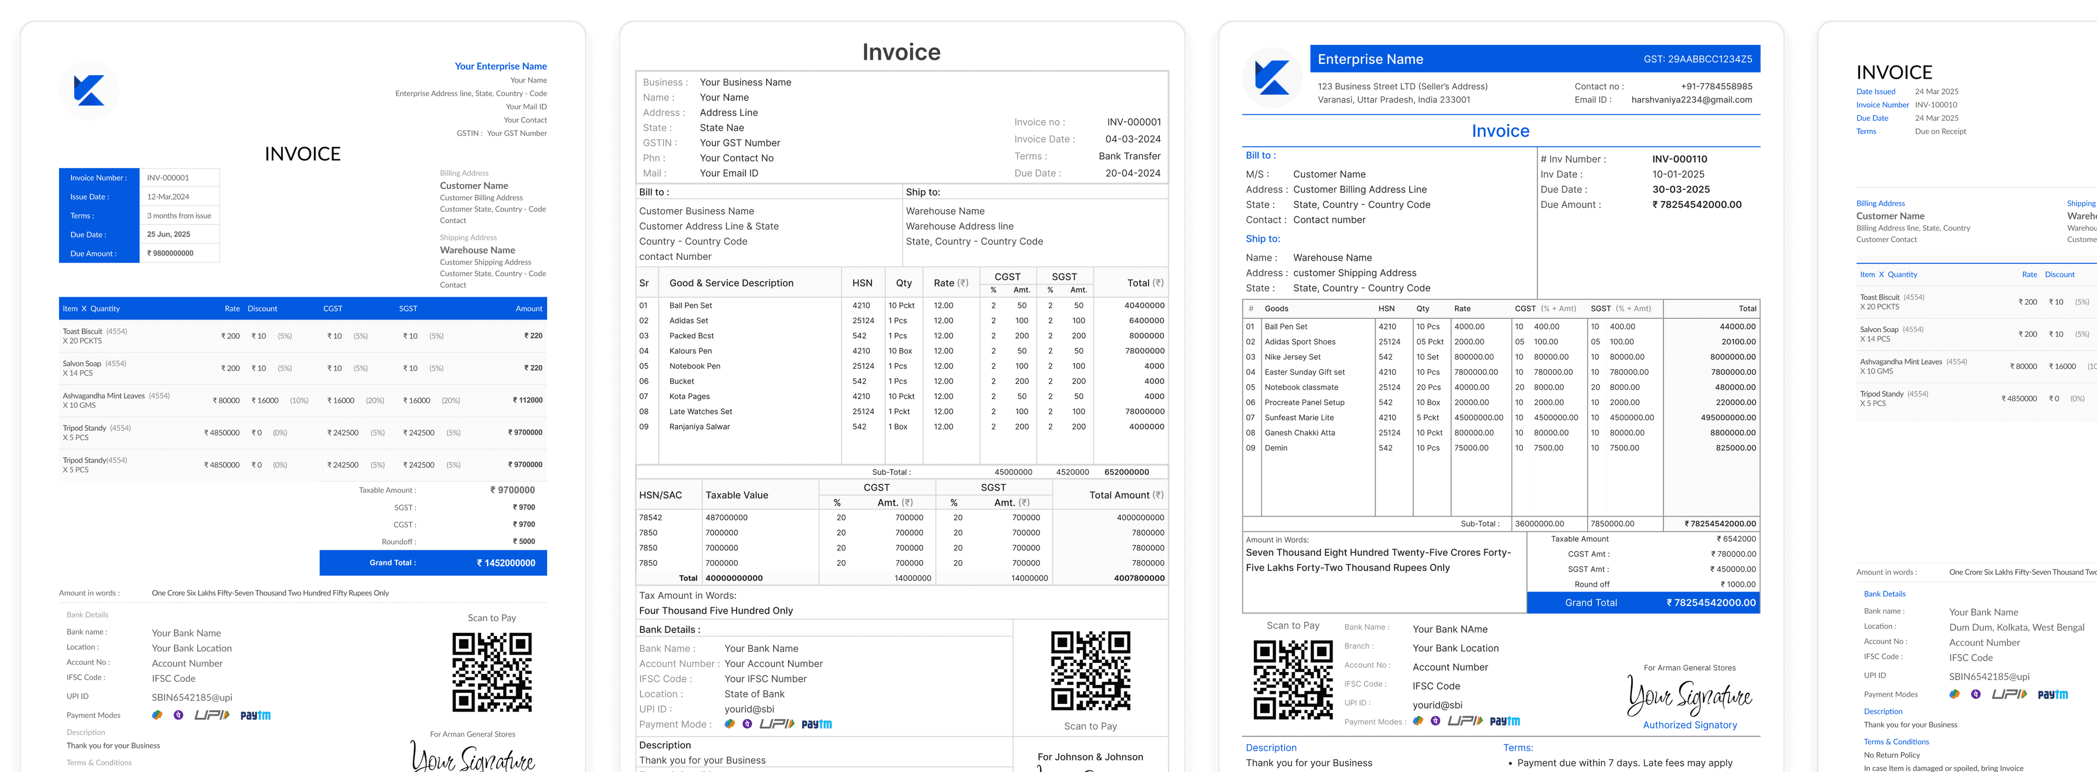This screenshot has height=772, width=2097.
Task: Click the '₹ 1452200000' grand total
Action: coord(506,563)
